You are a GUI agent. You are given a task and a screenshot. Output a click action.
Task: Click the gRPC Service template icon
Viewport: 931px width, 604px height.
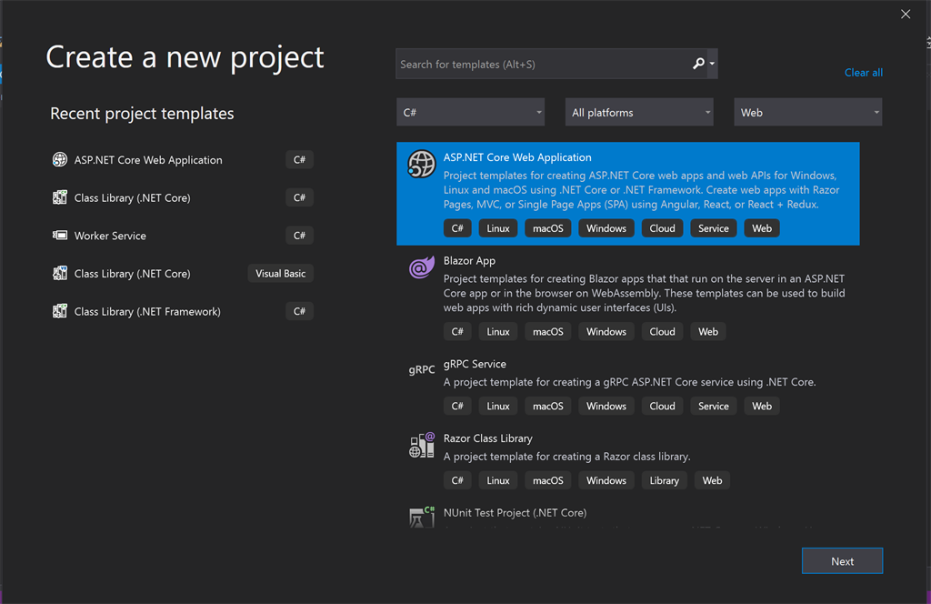pos(421,370)
